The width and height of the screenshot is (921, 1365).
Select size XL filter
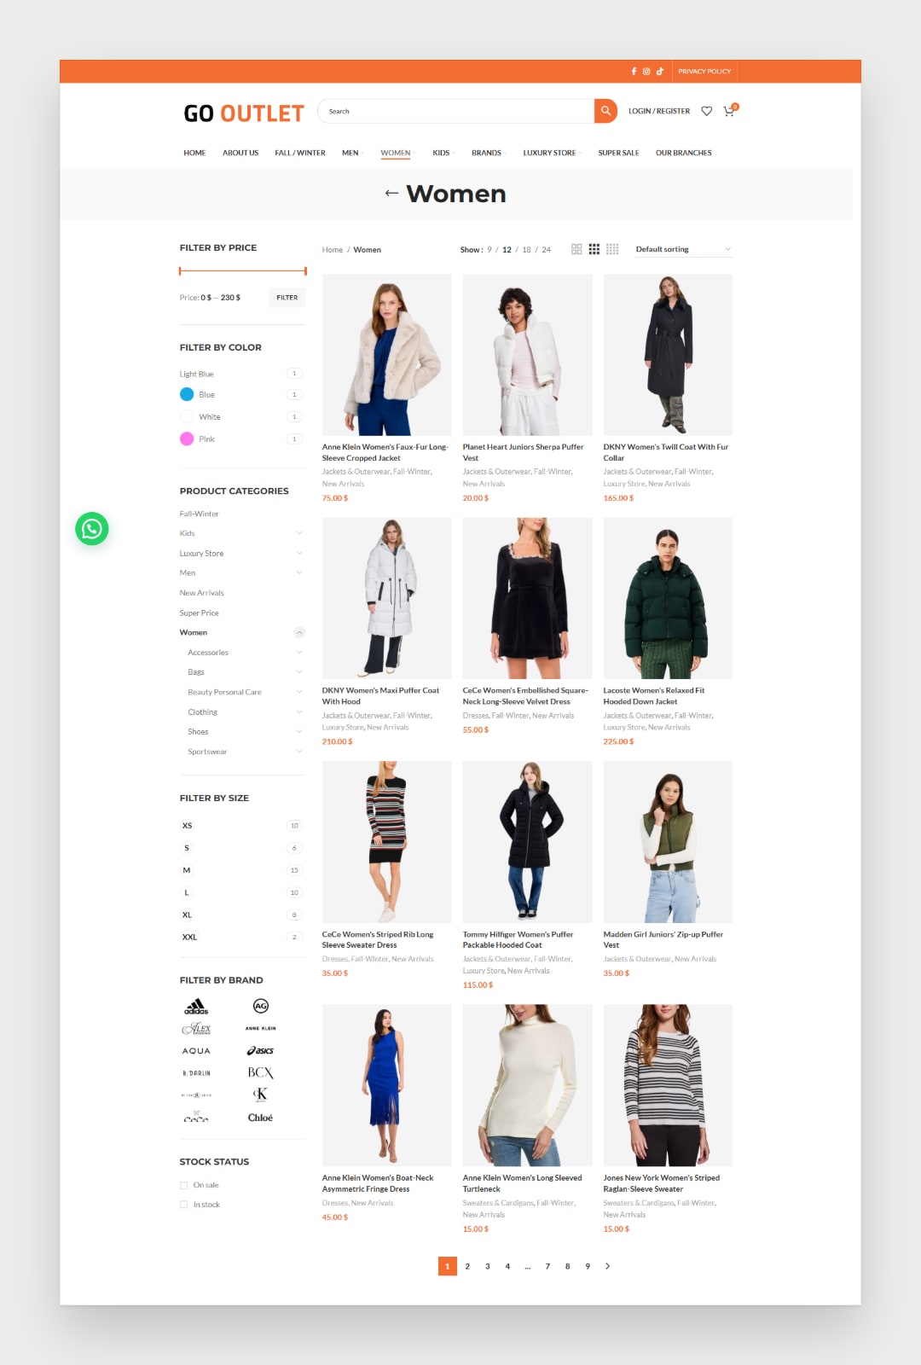[x=187, y=915]
